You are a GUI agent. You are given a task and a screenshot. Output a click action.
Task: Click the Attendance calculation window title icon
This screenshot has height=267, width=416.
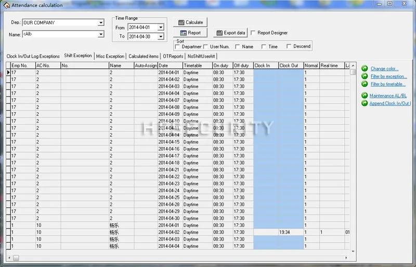[x=6, y=5]
